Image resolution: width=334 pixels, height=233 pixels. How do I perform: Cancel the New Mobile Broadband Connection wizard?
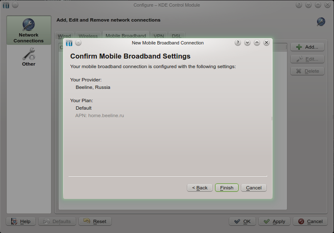click(x=254, y=188)
